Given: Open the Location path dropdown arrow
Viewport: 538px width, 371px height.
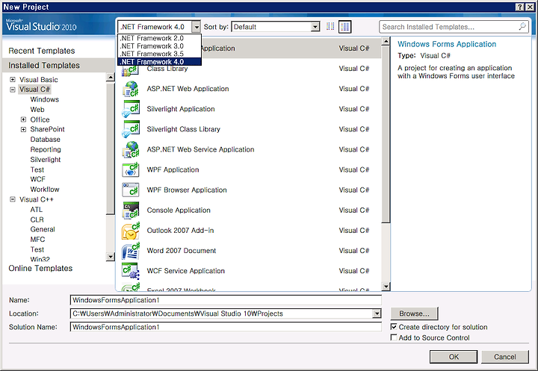Looking at the screenshot, I should pos(377,314).
